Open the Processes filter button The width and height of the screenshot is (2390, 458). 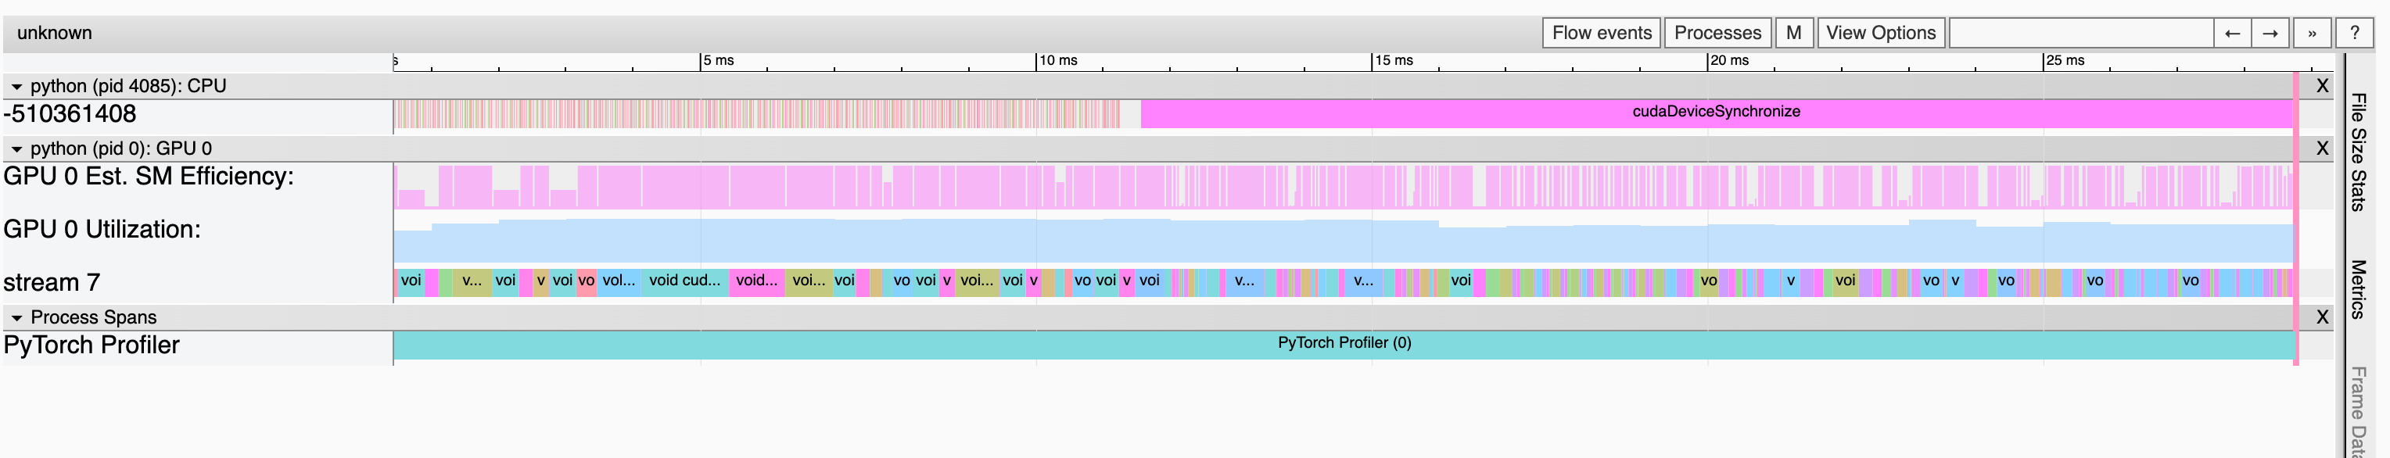1717,33
